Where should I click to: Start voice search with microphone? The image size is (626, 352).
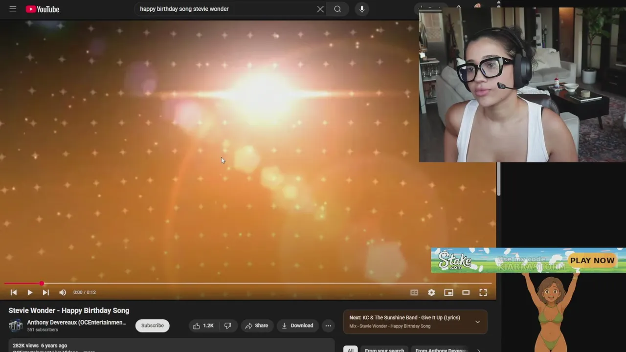pos(362,9)
